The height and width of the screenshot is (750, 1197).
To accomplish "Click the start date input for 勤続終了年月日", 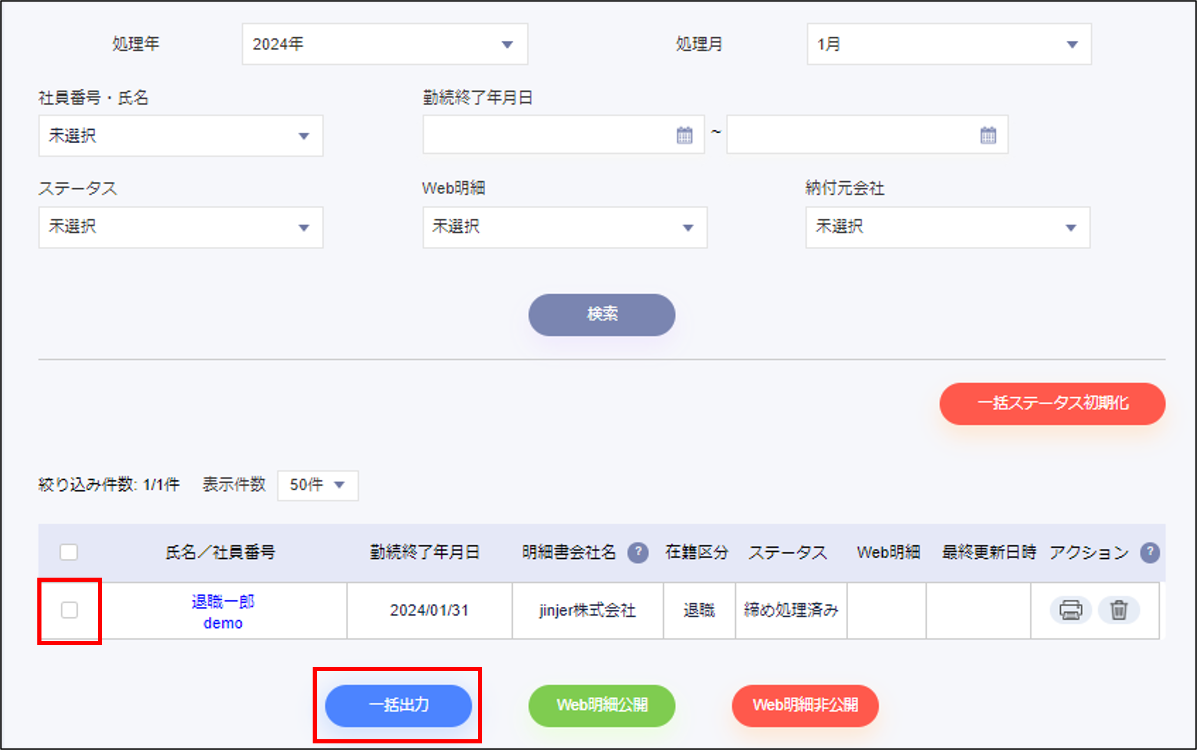I will click(x=564, y=134).
